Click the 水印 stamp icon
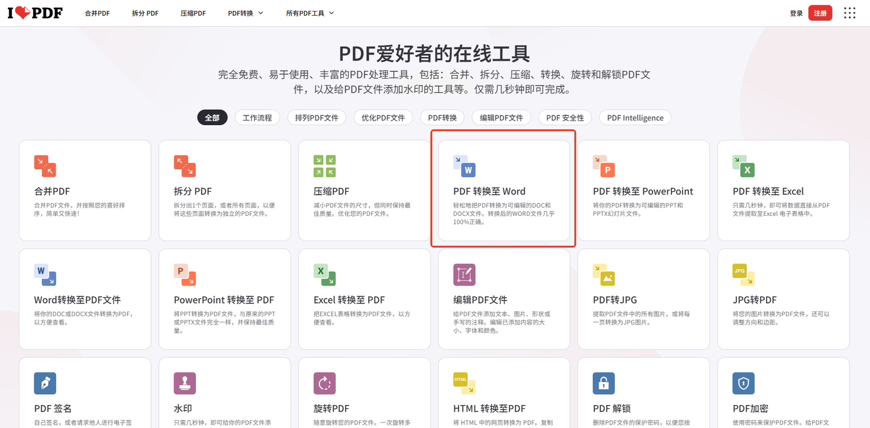Image resolution: width=870 pixels, height=428 pixels. coord(184,383)
